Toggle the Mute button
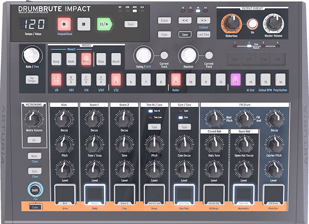Image resolution: width=309 pixels, height=224 pixels. click(x=35, y=156)
